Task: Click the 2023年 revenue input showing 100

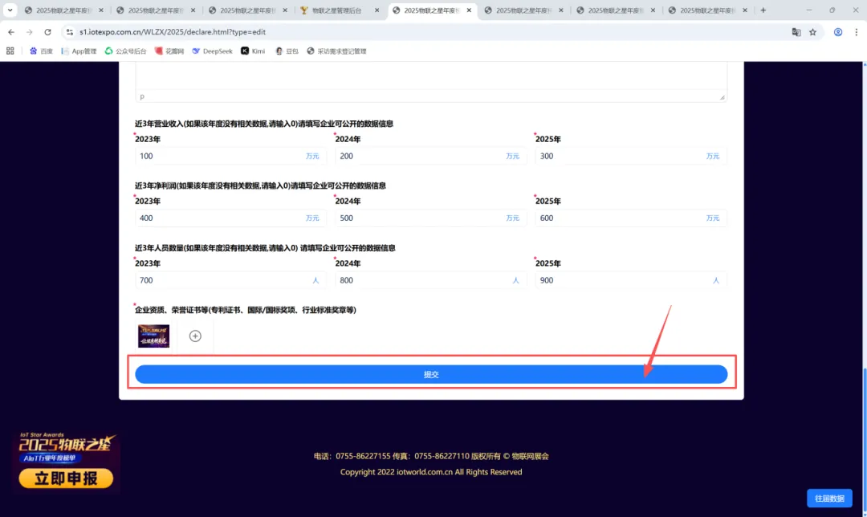Action: click(233, 156)
